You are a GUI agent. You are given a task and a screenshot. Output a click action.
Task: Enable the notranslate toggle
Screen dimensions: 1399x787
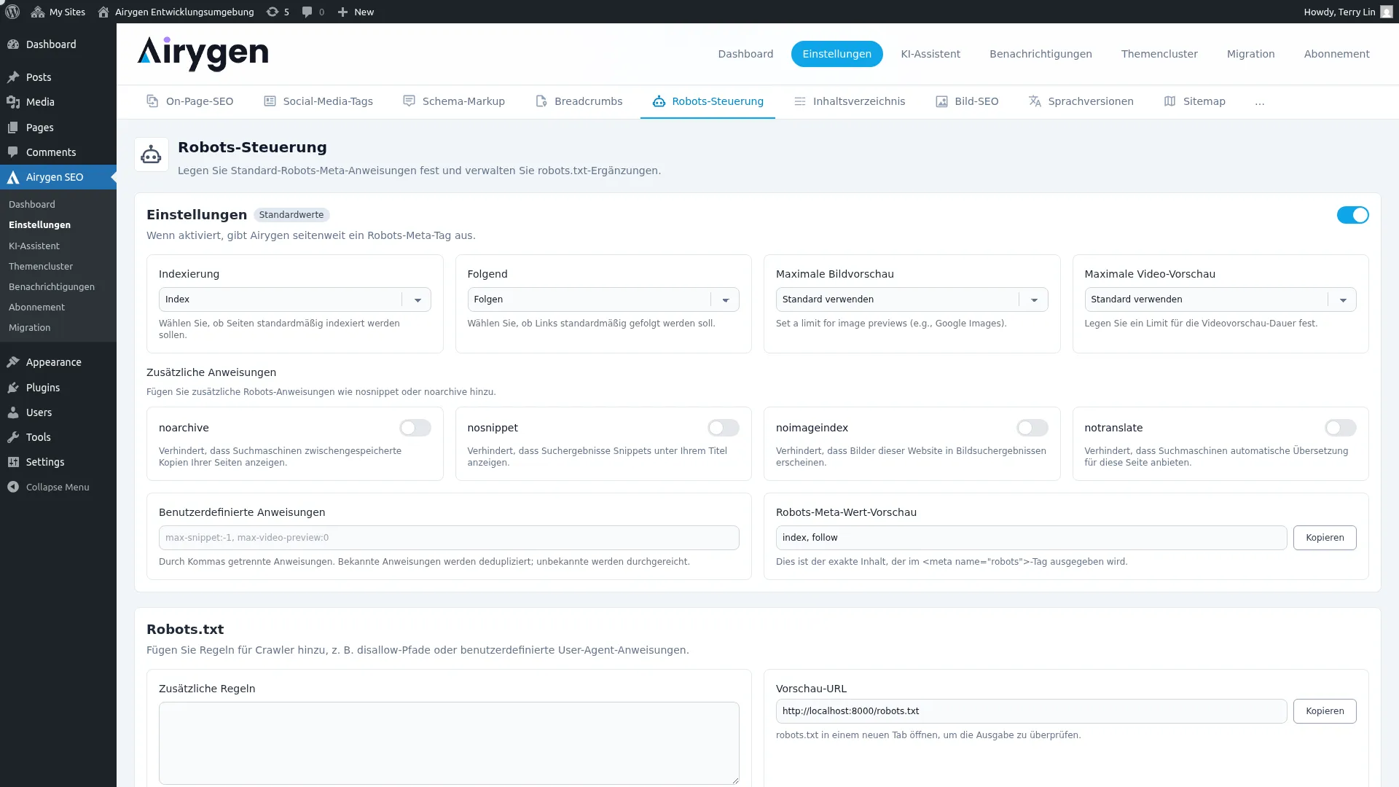pos(1341,428)
